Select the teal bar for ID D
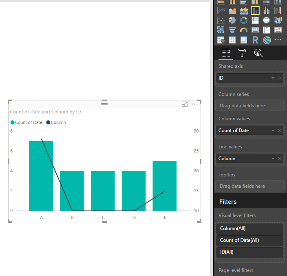The width and height of the screenshot is (287, 276). point(134,191)
